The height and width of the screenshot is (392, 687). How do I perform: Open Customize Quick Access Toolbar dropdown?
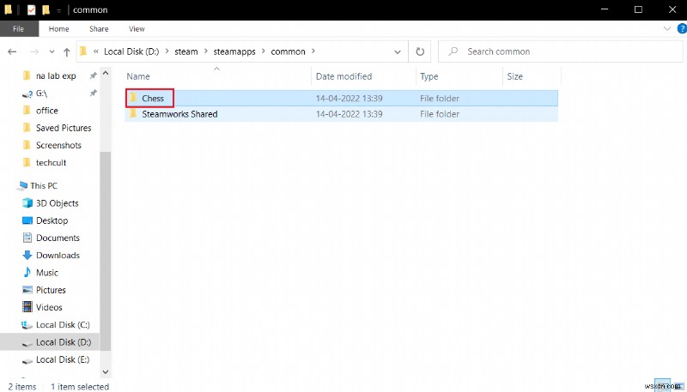(x=58, y=10)
